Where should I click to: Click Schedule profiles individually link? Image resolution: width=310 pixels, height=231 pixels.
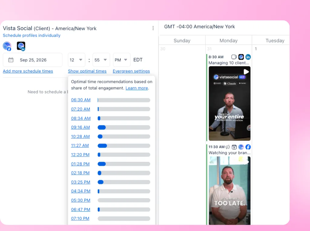pos(31,35)
